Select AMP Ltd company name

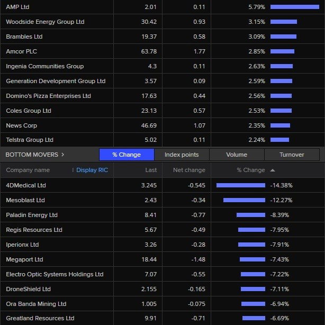17,7
